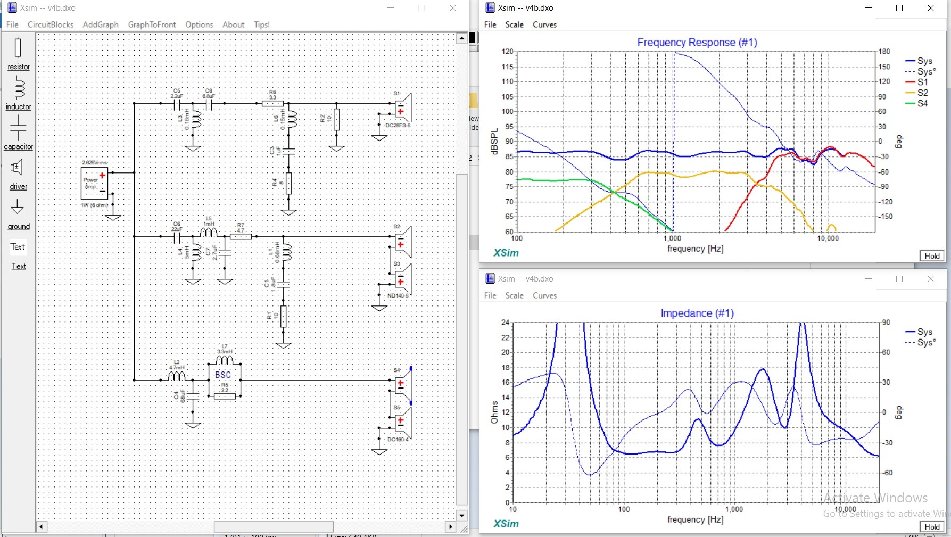
Task: Click the schematic vertical scrollbar down arrow
Action: tap(461, 515)
